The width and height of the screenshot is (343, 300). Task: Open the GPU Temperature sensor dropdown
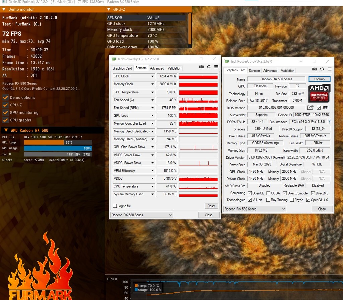152,92
